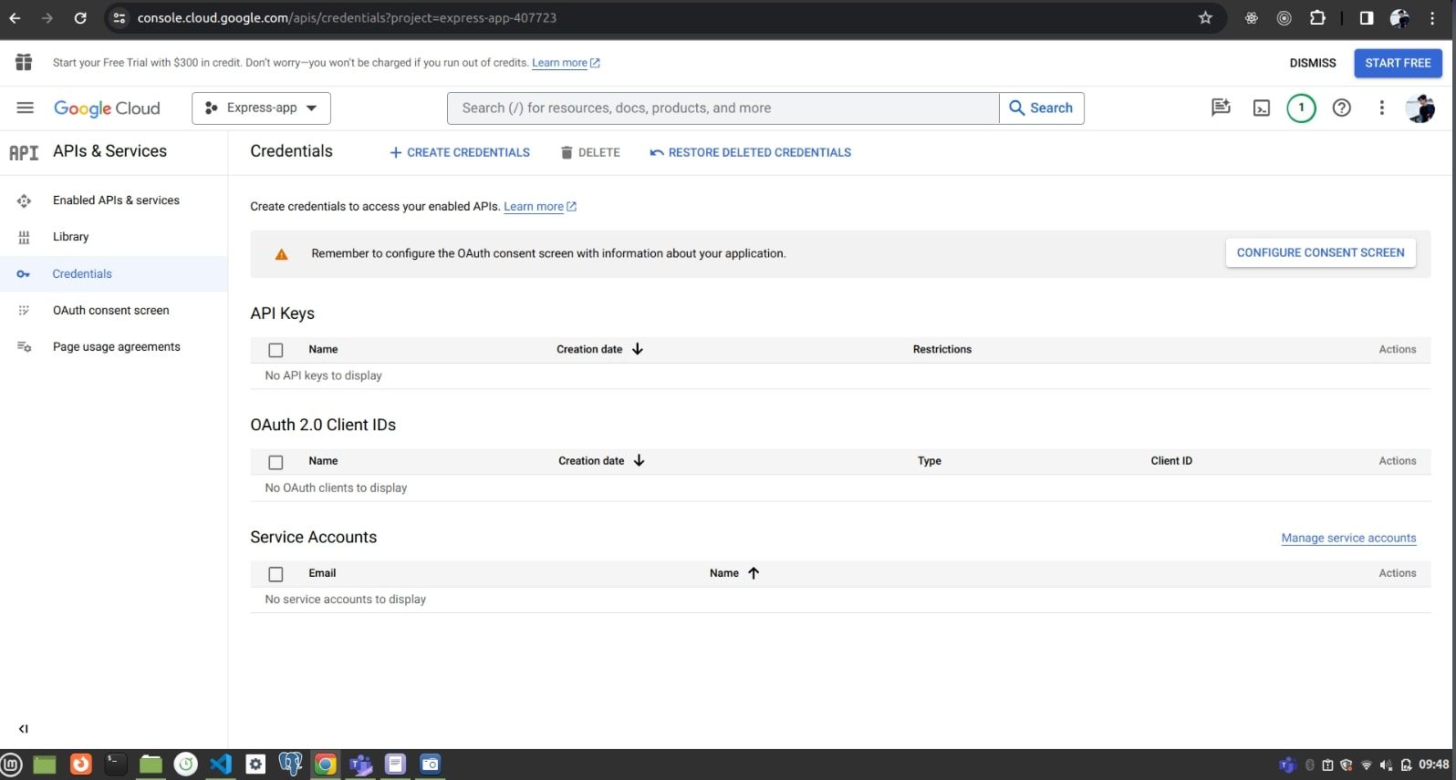Open the Chrome extensions puzzle icon

click(1317, 17)
